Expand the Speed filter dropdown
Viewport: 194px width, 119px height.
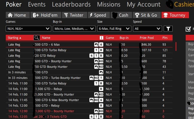147,28
